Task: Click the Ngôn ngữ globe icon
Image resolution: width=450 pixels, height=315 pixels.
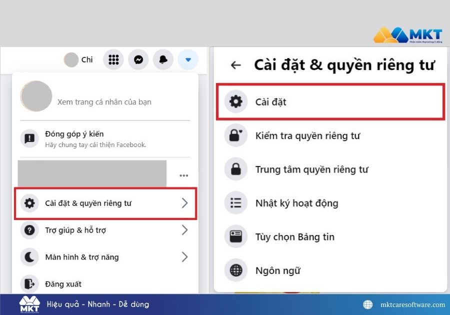Action: (235, 270)
